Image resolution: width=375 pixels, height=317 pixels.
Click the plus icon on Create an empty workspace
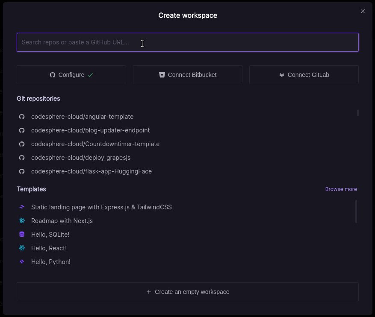[148, 291]
